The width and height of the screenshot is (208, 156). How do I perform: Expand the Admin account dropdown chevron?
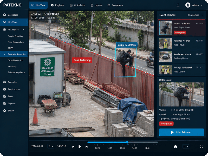[x=202, y=5]
